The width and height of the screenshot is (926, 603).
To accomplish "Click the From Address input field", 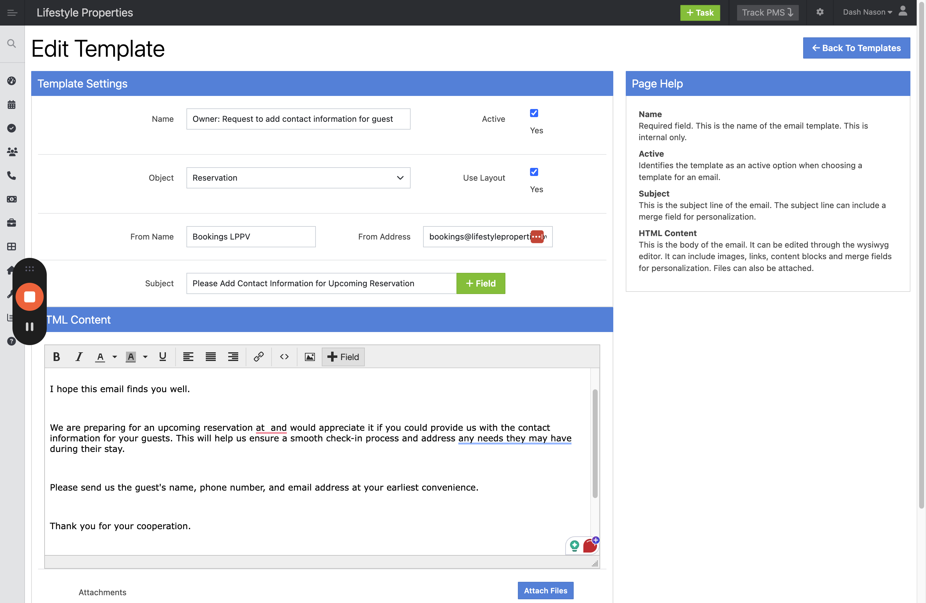I will coord(488,237).
